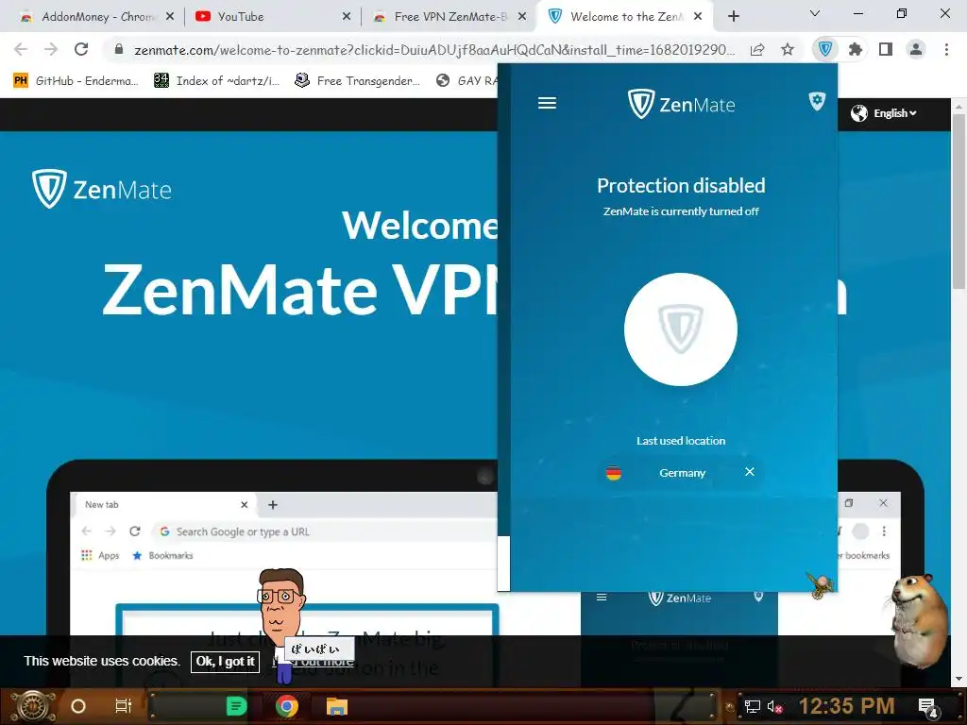Screen dimensions: 967x725
Task: Click the hamster desktop character
Action: coord(919,620)
